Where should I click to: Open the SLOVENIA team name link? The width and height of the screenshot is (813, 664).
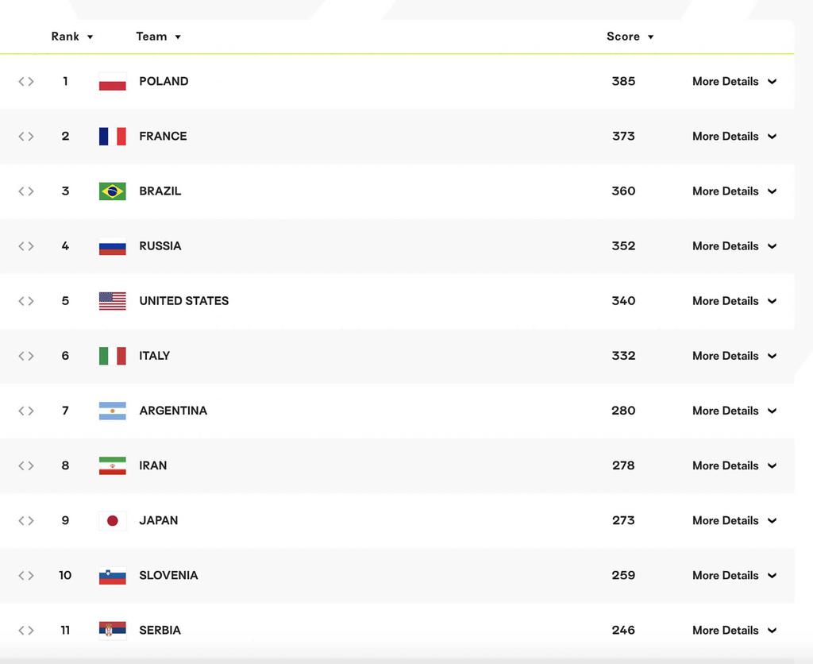pos(168,576)
